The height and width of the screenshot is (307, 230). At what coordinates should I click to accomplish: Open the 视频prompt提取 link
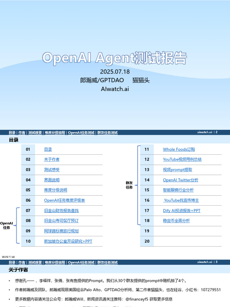pos(178,170)
